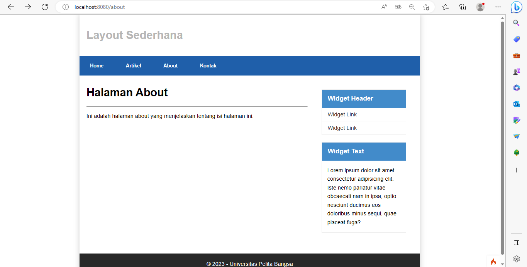The height and width of the screenshot is (267, 527).
Task: Open Outlook in the Edge sidebar
Action: point(516,104)
